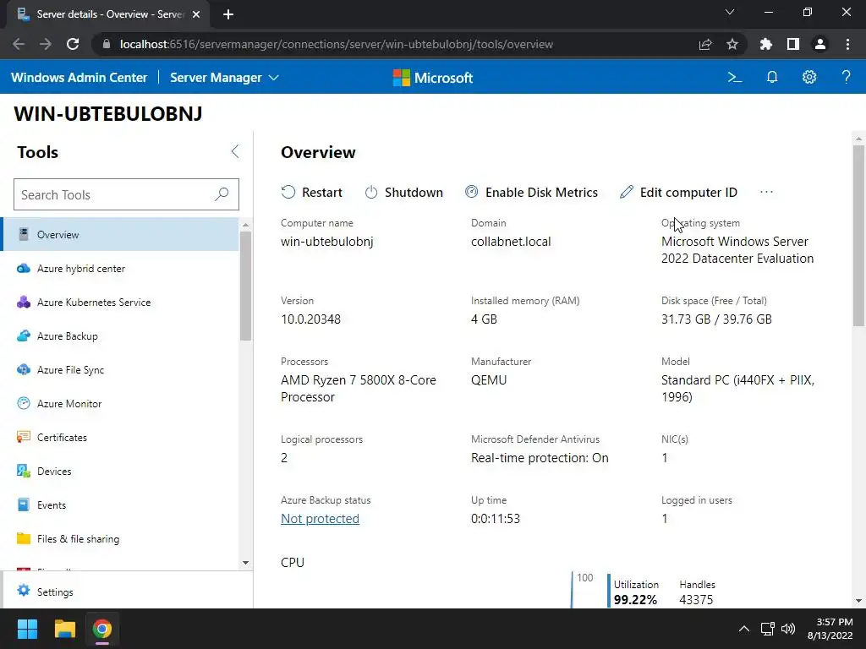Go to Windows Admin Center home
Screen dimensions: 866x649
pyautogui.click(x=79, y=77)
